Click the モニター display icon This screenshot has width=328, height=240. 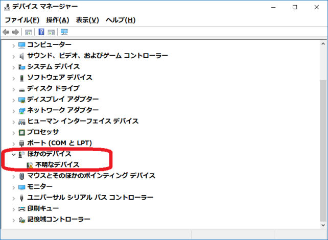(22, 187)
